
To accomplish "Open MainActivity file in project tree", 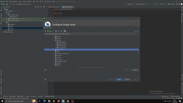I will coord(14,17).
